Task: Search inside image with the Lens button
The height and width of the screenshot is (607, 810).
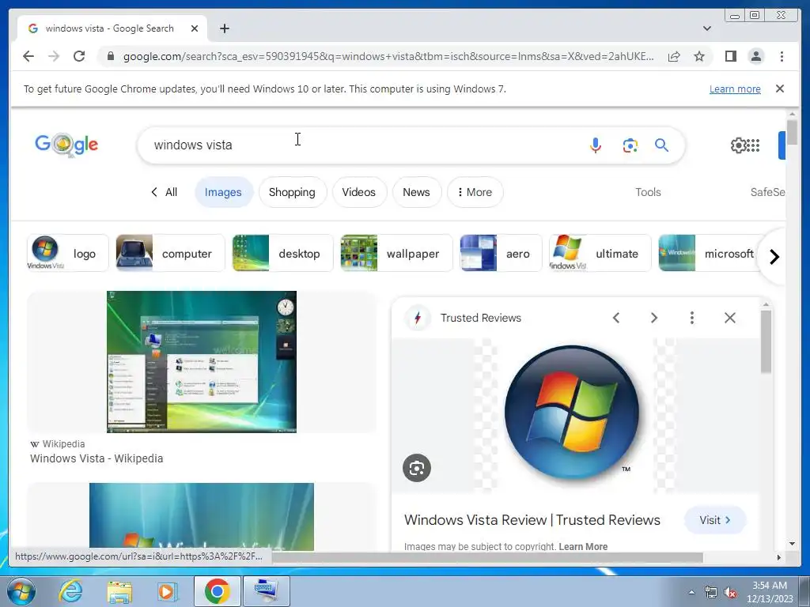Action: pos(416,468)
